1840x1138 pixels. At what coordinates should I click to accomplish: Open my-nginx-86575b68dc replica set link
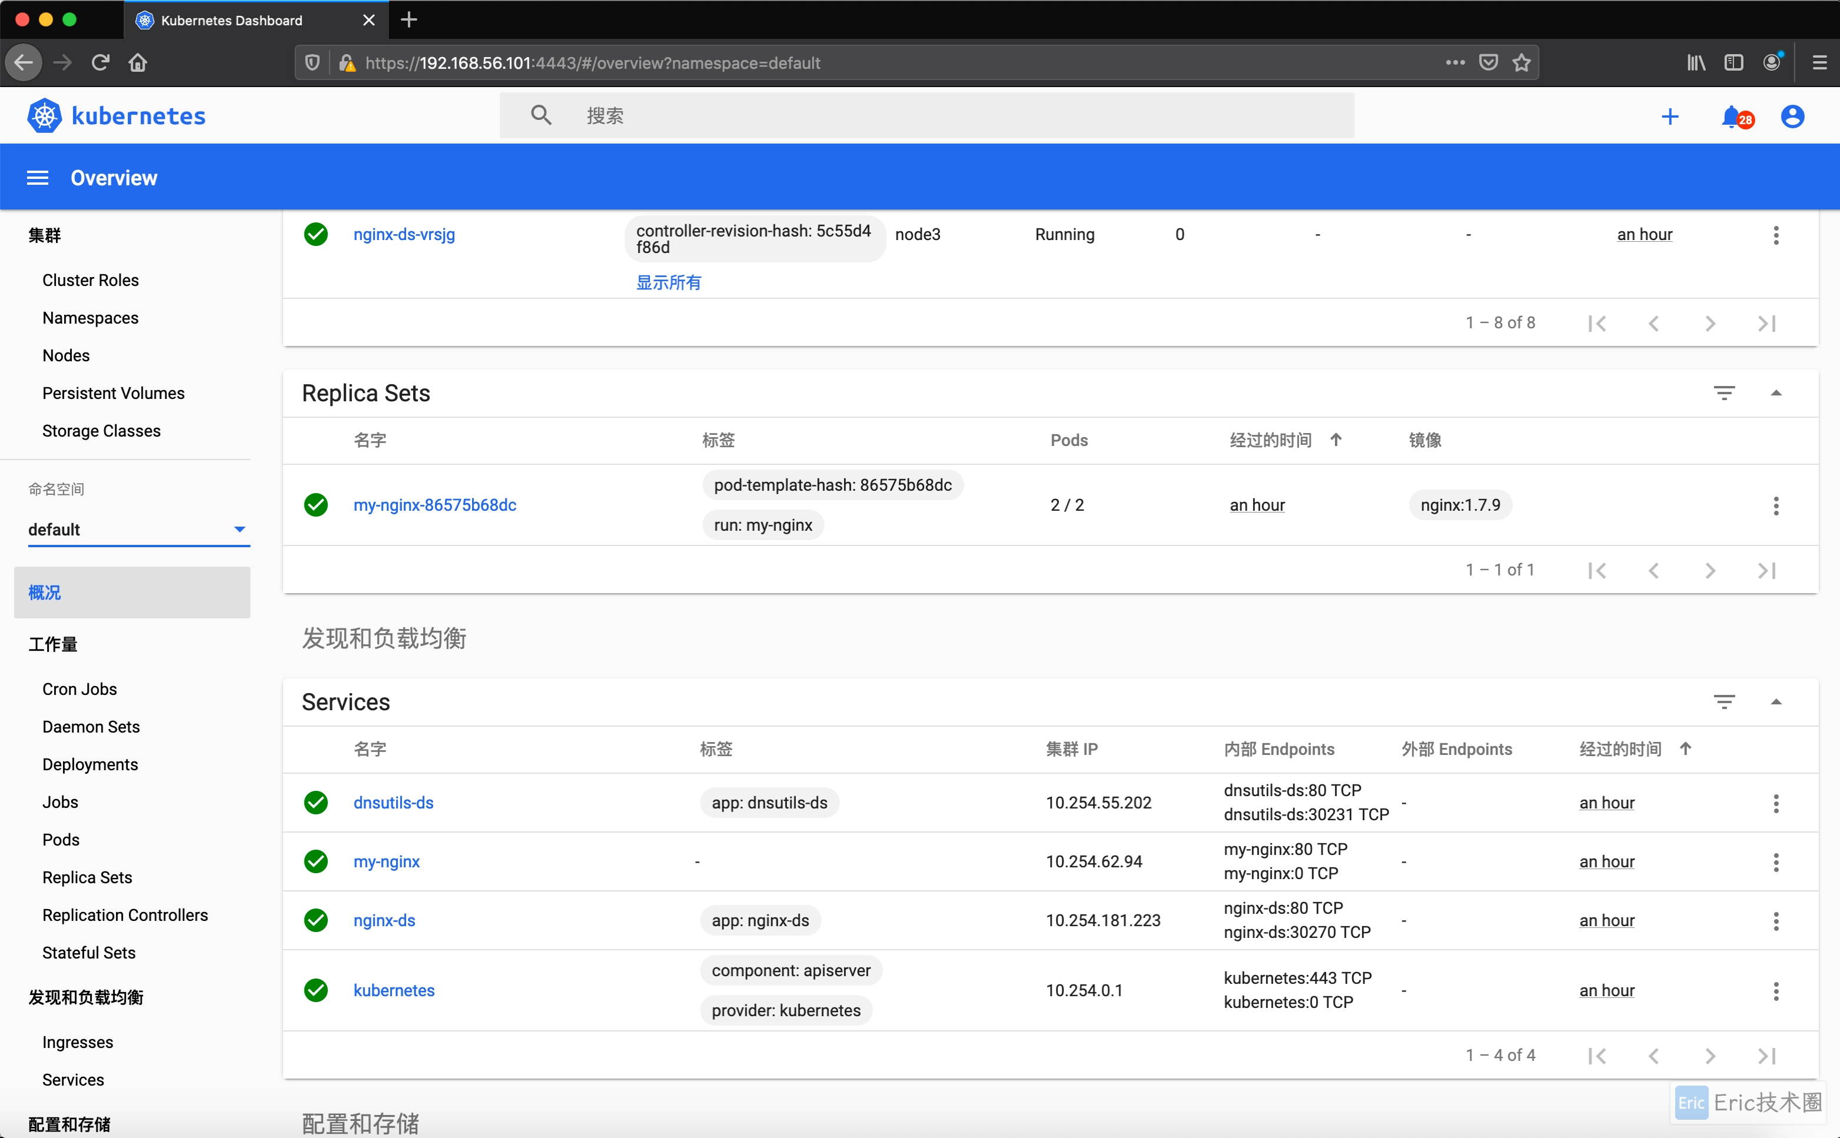pyautogui.click(x=434, y=505)
